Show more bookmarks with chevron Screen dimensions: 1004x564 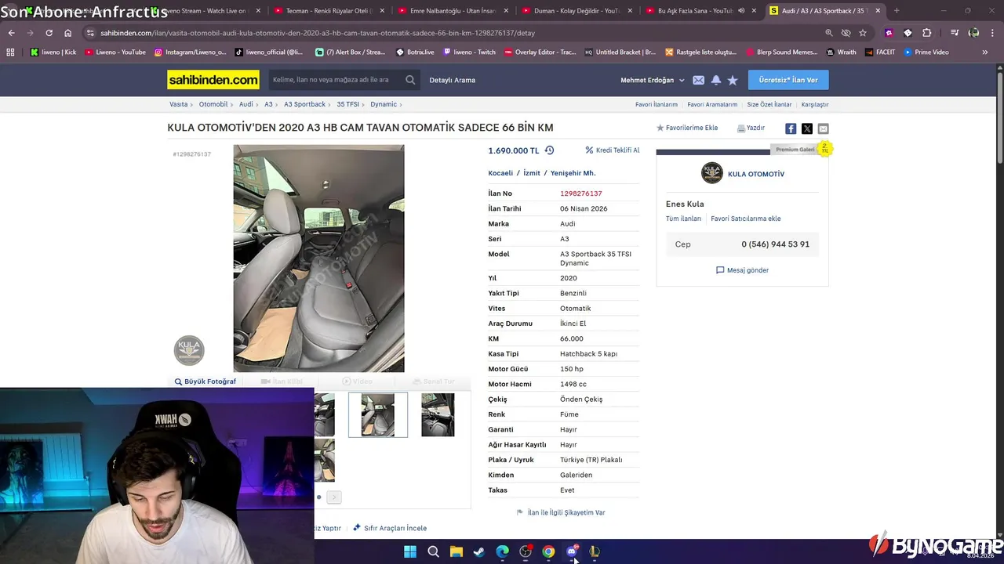tap(984, 52)
